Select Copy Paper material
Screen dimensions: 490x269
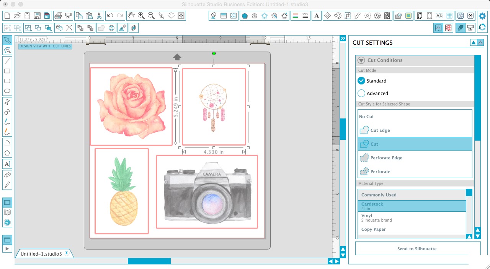pos(412,229)
